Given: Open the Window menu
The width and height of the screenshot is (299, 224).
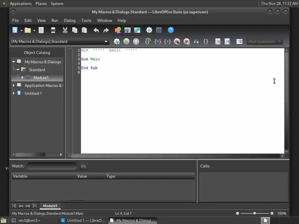Looking at the screenshot, I should click(105, 21).
